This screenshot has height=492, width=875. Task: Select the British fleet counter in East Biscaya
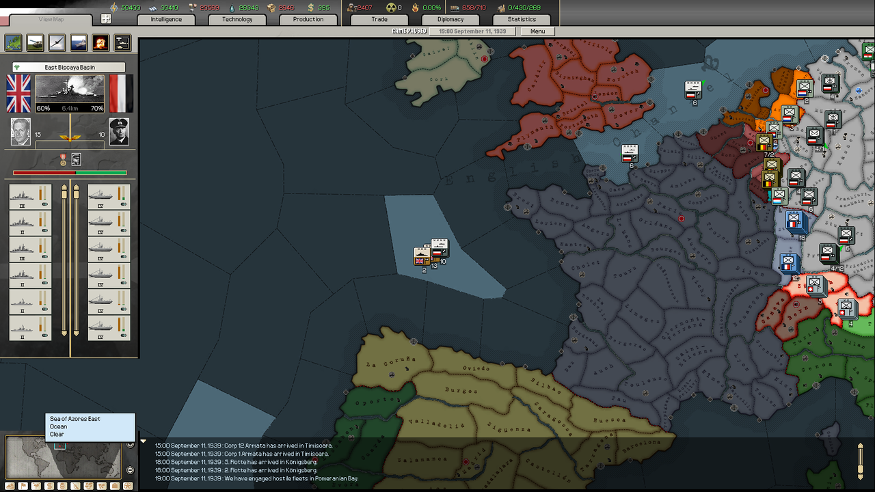coord(422,257)
